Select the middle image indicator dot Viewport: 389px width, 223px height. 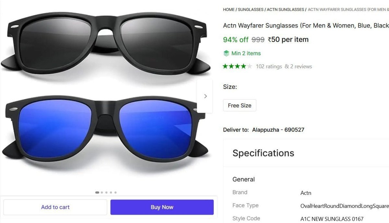(106, 192)
